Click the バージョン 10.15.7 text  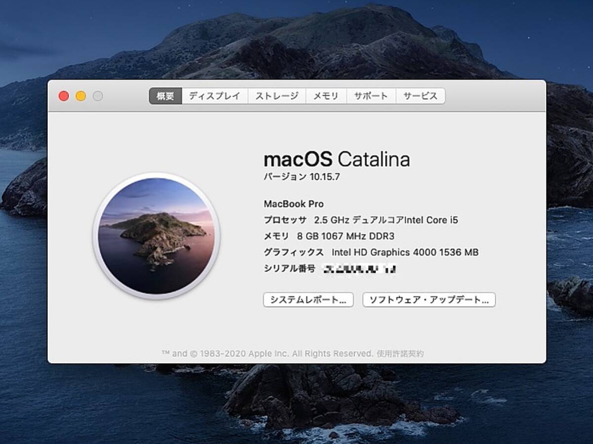click(301, 177)
